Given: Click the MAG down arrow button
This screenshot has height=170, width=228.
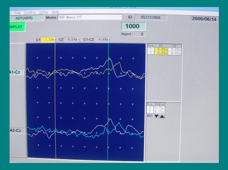Looking at the screenshot, I should click(156, 116).
